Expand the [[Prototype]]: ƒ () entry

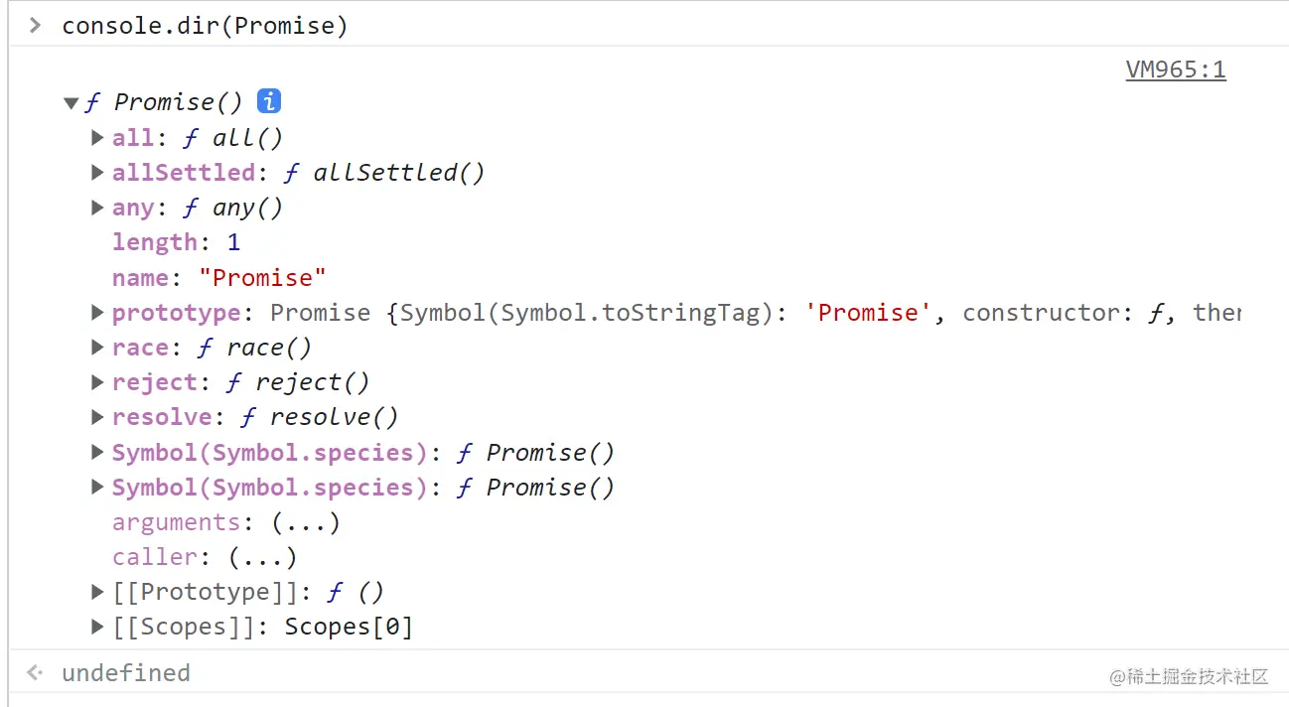[97, 592]
